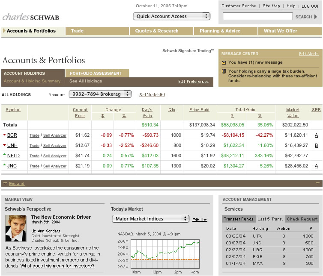Open the Trade navigation tab

pyautogui.click(x=97, y=31)
